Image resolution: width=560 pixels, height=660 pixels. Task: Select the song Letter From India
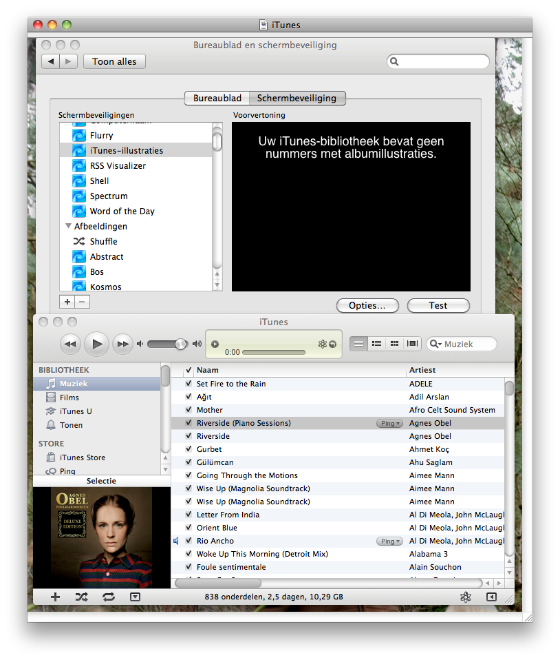click(x=338, y=515)
